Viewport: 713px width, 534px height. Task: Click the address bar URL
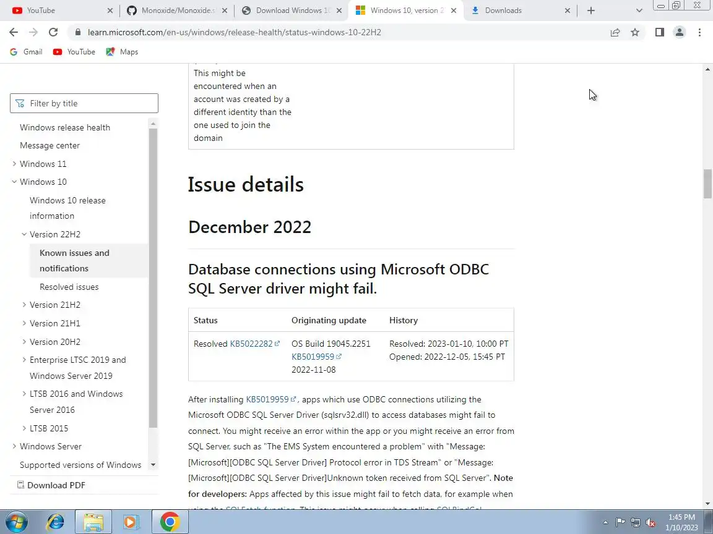tap(234, 32)
